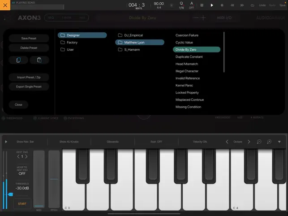This screenshot has height=216, width=288.
Task: Arm the record button in transport
Action: 222,5
